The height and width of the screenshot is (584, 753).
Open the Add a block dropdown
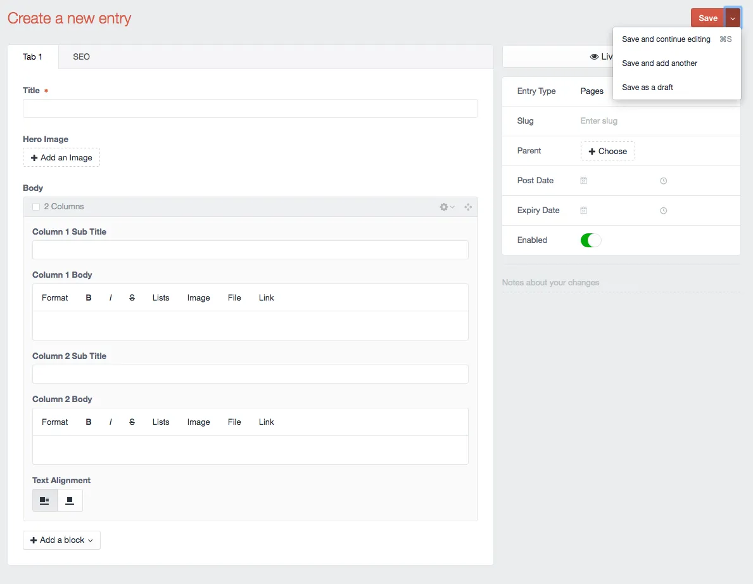tap(61, 540)
